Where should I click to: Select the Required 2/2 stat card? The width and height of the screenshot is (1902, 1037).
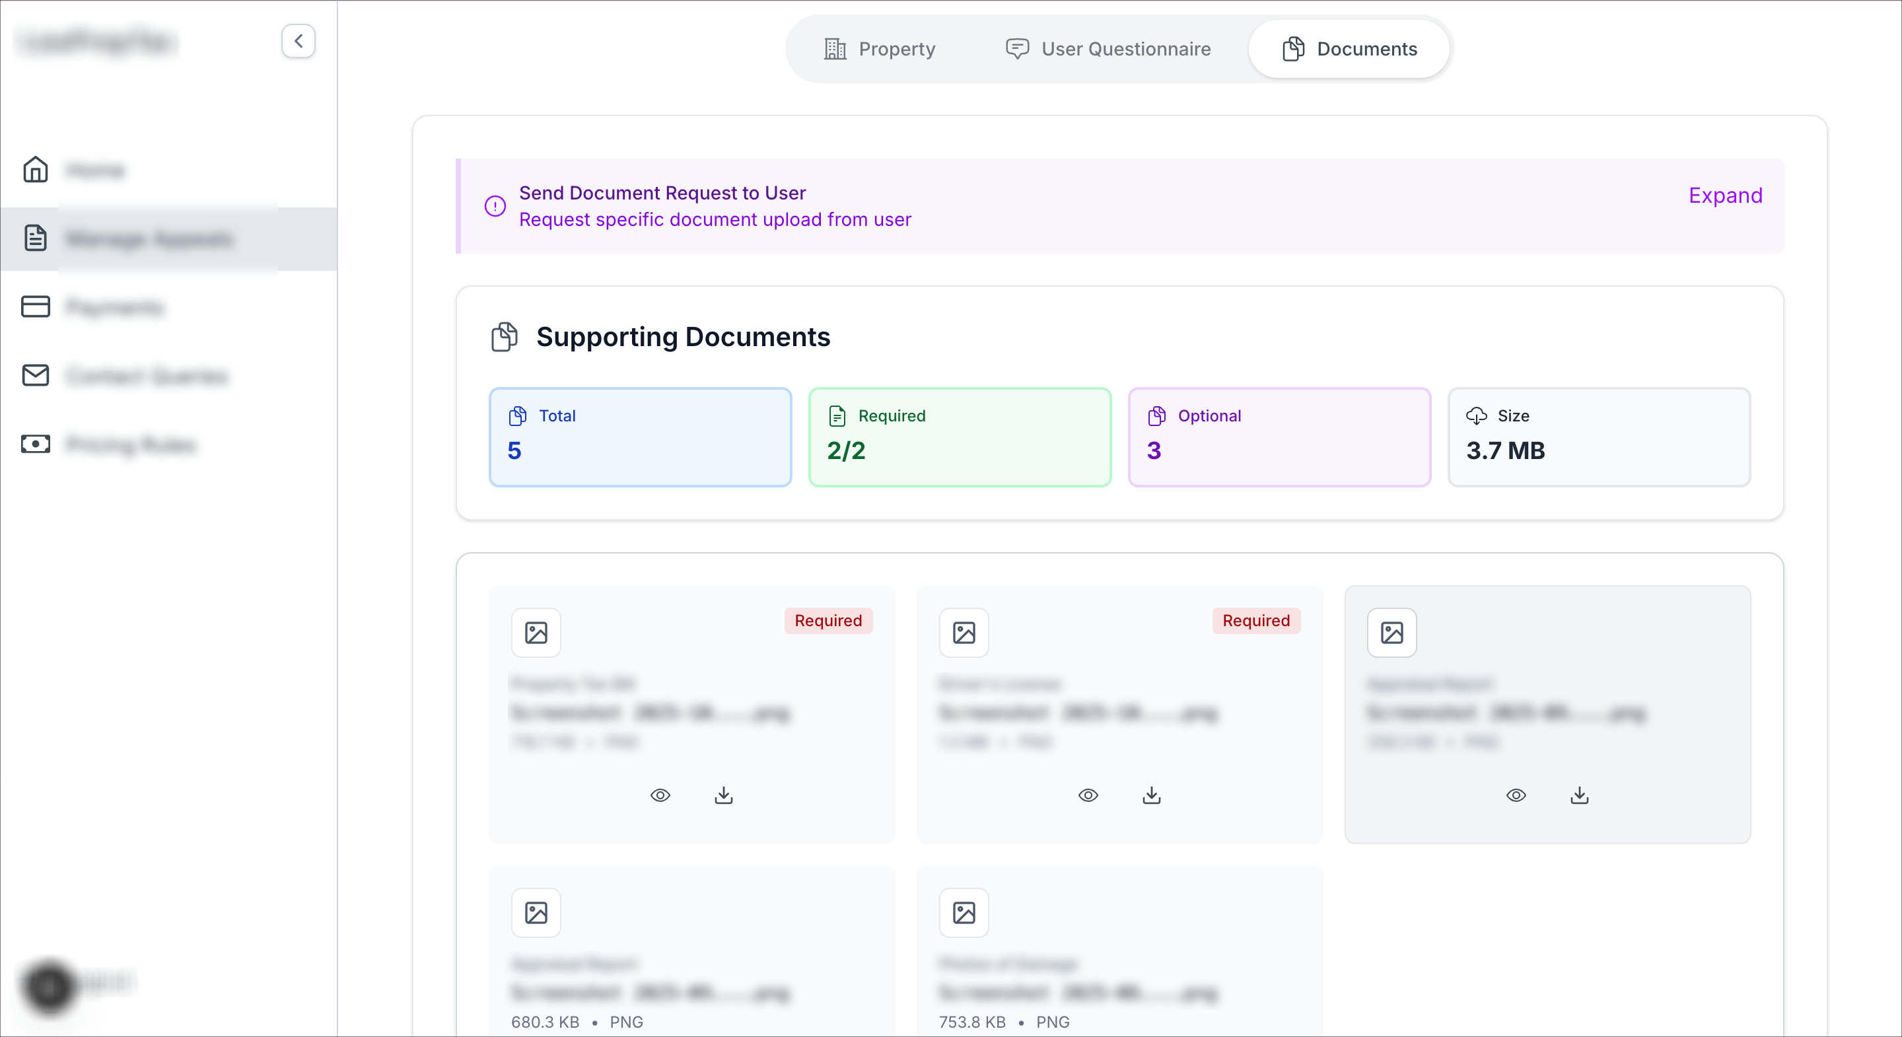tap(960, 437)
